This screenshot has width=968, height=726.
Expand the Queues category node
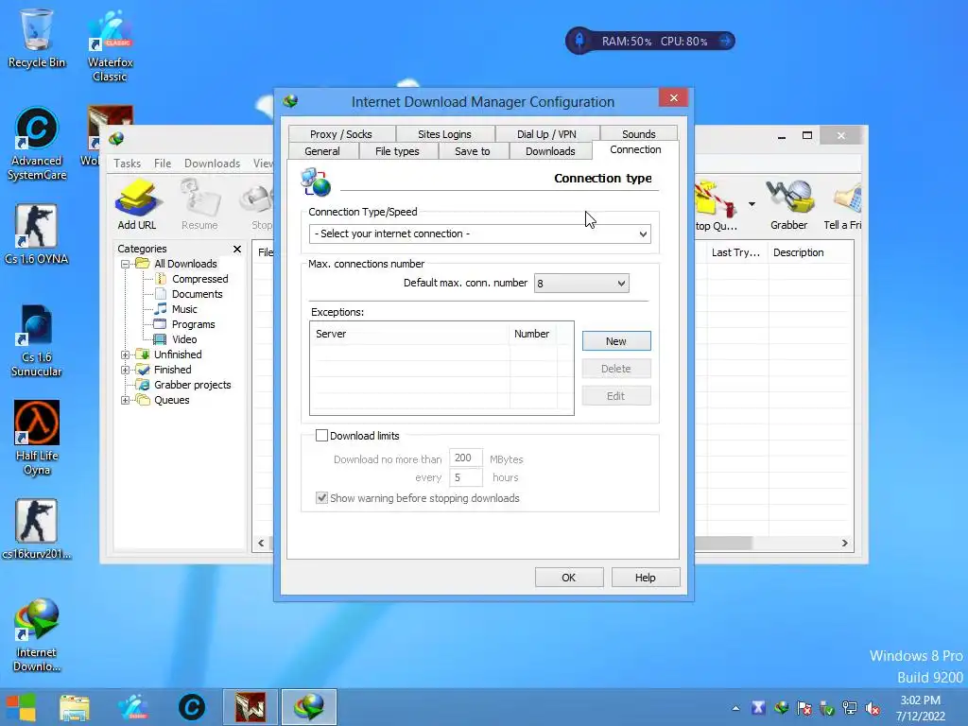click(x=126, y=400)
